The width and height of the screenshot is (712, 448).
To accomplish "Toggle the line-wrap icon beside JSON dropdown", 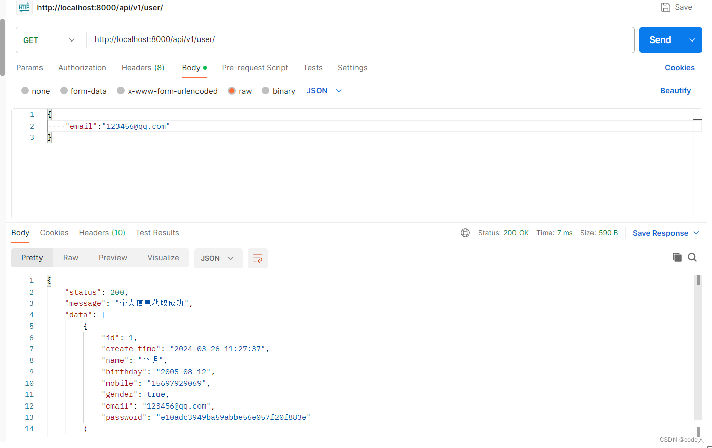I will coord(258,258).
